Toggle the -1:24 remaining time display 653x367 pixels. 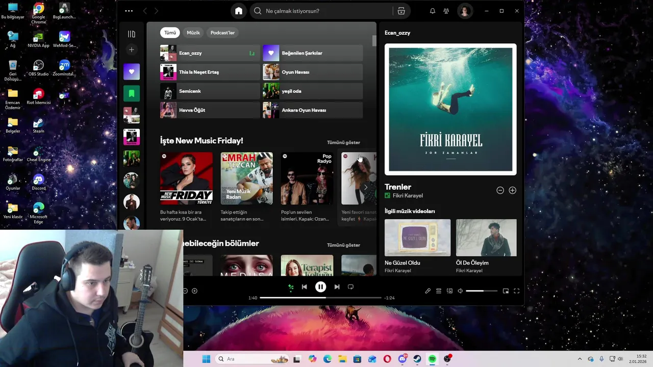(x=389, y=298)
